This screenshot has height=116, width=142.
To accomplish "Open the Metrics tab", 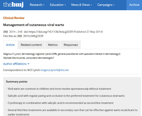I will click(53, 45).
